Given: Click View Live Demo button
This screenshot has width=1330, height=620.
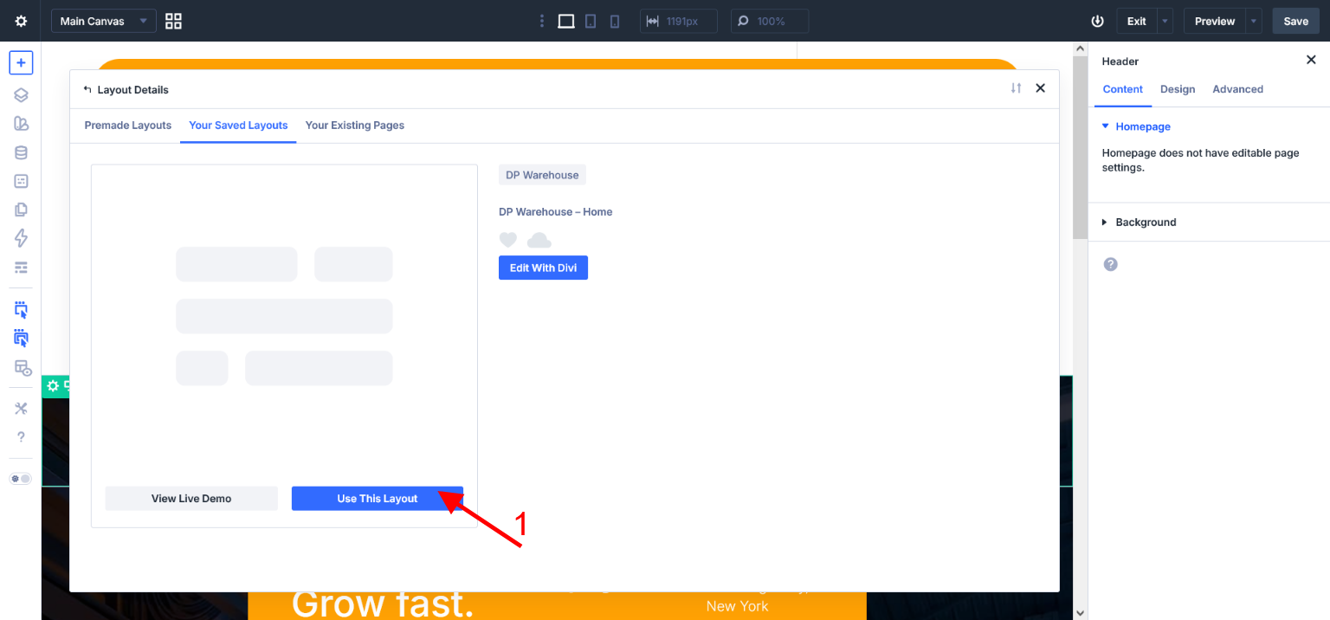Looking at the screenshot, I should pyautogui.click(x=191, y=499).
